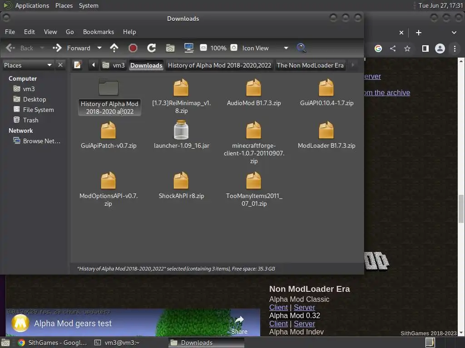
Task: Go up to parent folder with the up arrow
Action: (x=114, y=48)
